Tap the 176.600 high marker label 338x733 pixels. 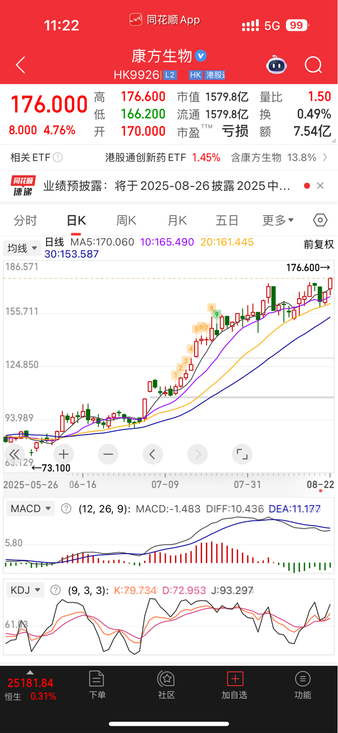coord(308,267)
